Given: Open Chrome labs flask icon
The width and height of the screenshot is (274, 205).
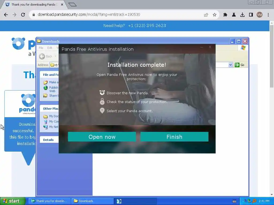Looking at the screenshot, I should (234, 15).
